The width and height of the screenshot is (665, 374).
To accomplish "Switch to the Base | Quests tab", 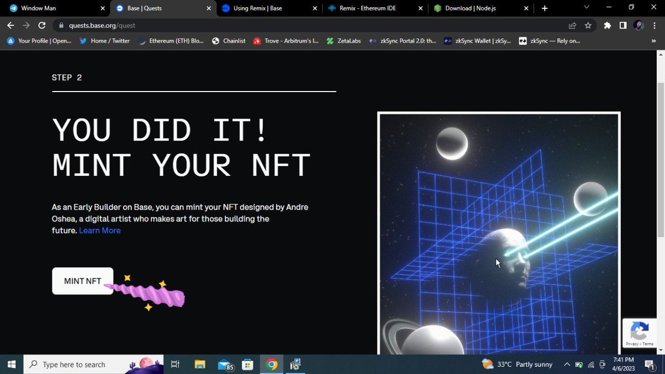I will (163, 8).
